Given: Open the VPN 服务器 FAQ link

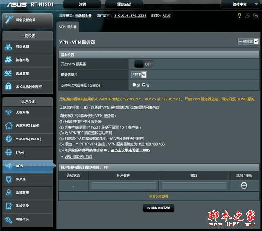Looking at the screenshot, I should click(x=78, y=157).
